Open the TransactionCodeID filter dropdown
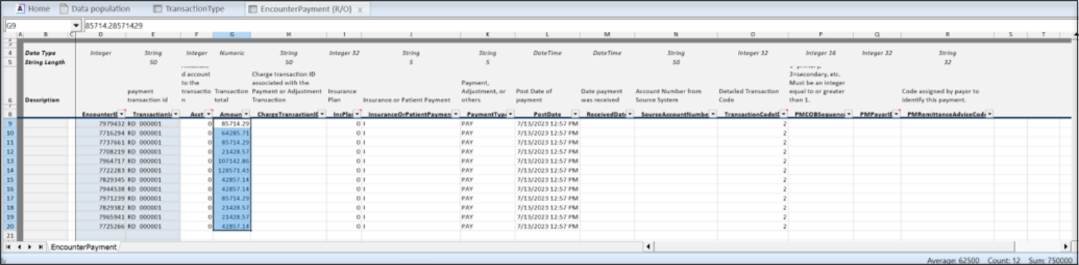Screen dimensions: 1079x265 783,114
